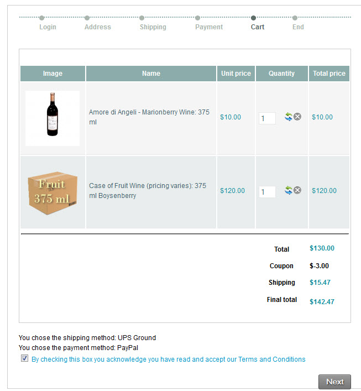Delete Case of Fruit Wine from cart
The height and width of the screenshot is (391, 361).
297,190
